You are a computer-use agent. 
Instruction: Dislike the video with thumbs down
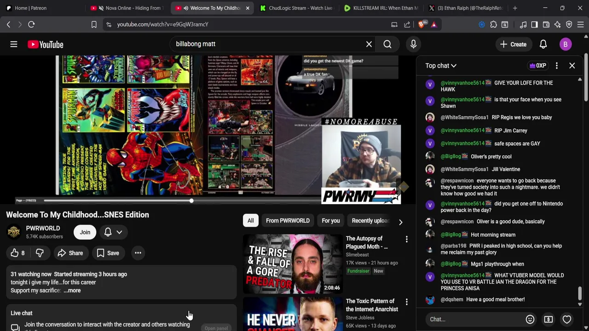[40, 253]
